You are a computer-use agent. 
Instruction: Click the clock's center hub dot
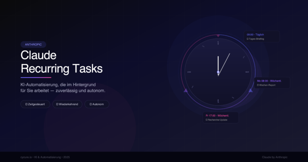click(218, 72)
